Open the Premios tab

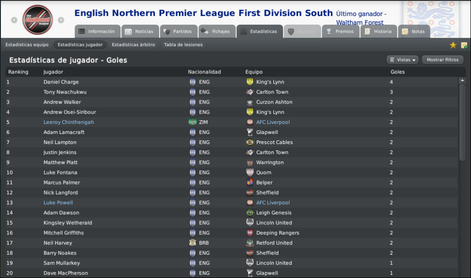[x=341, y=32]
